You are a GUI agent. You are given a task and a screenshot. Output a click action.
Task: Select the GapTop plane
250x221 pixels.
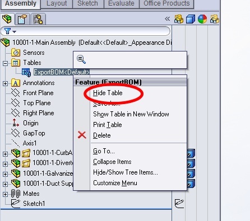34,133
